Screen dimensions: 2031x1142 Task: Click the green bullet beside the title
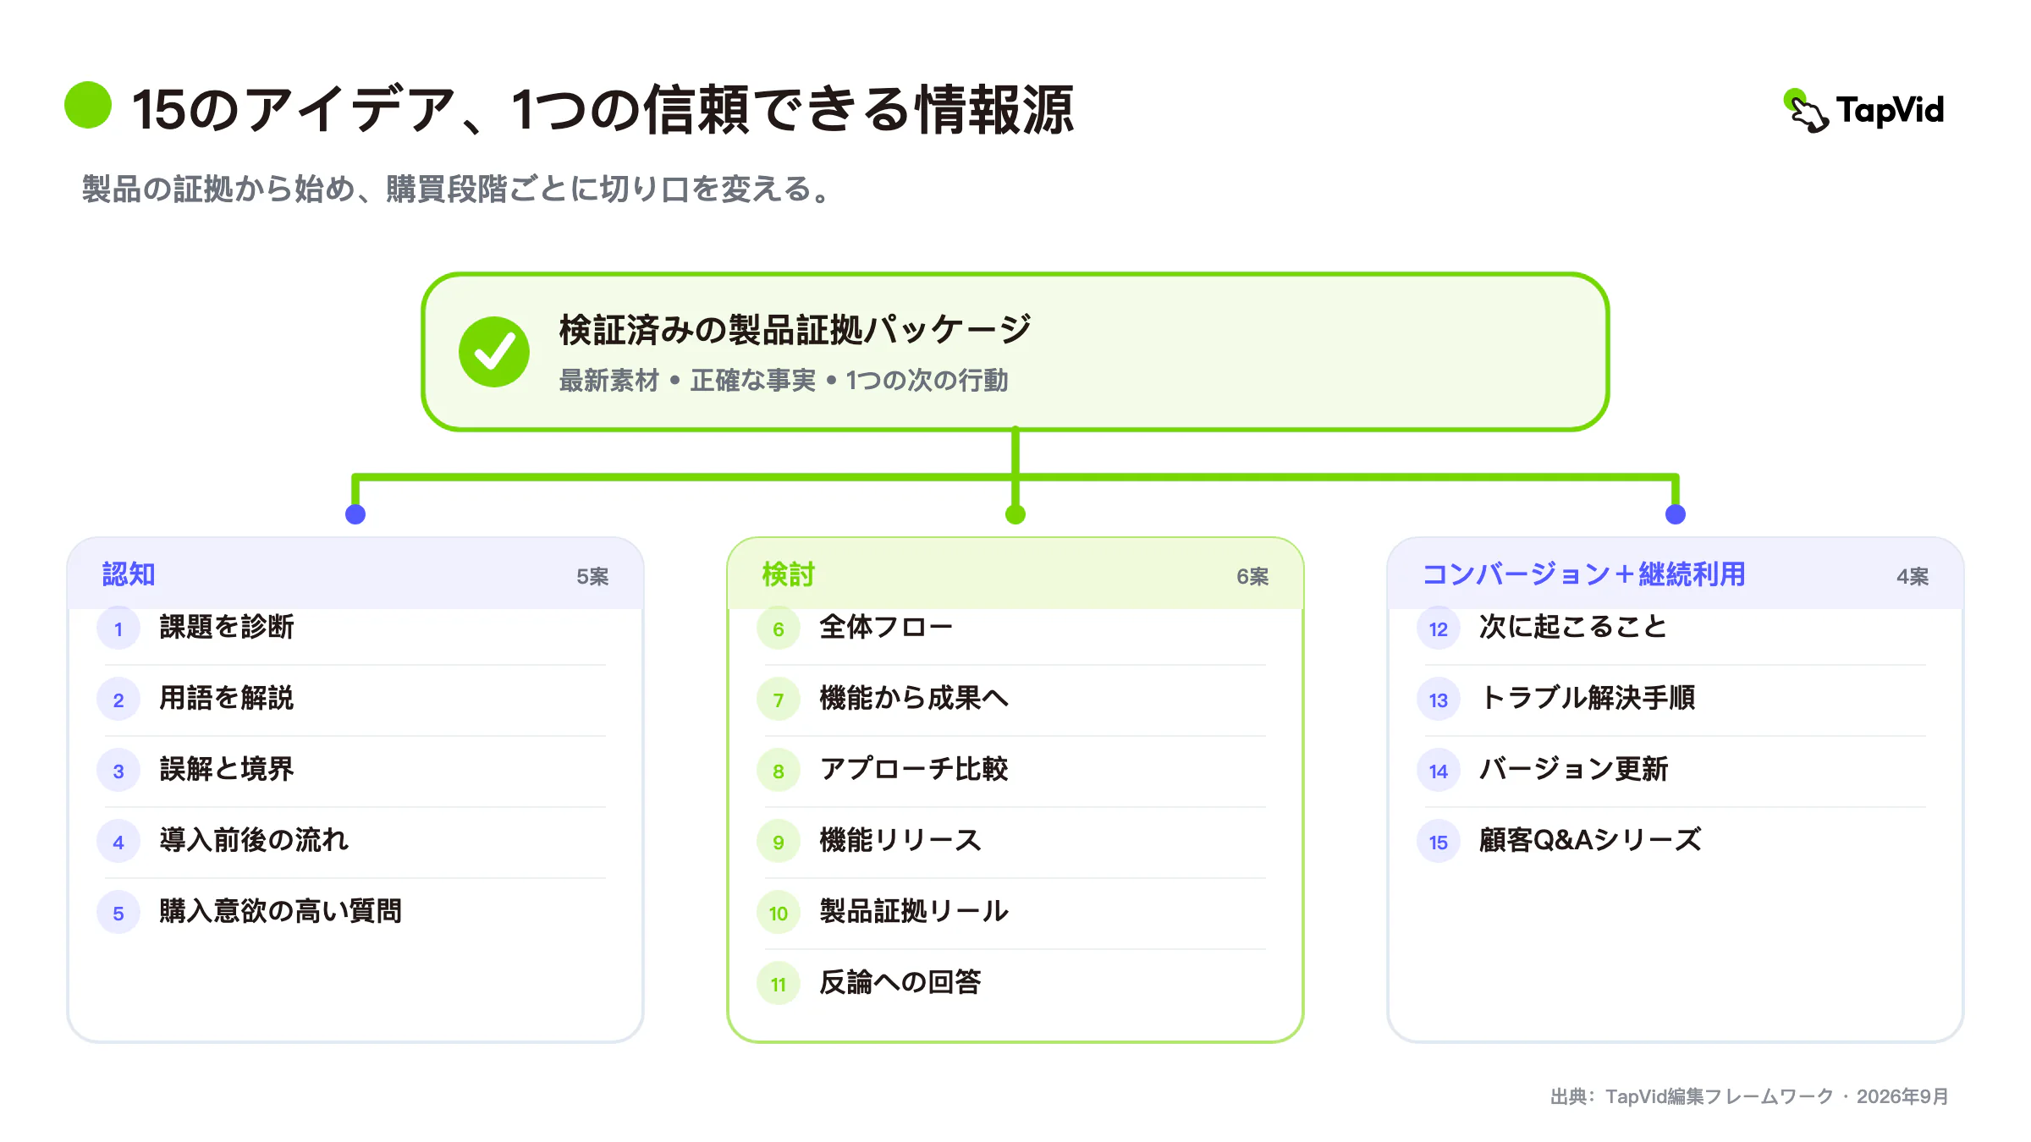88,105
